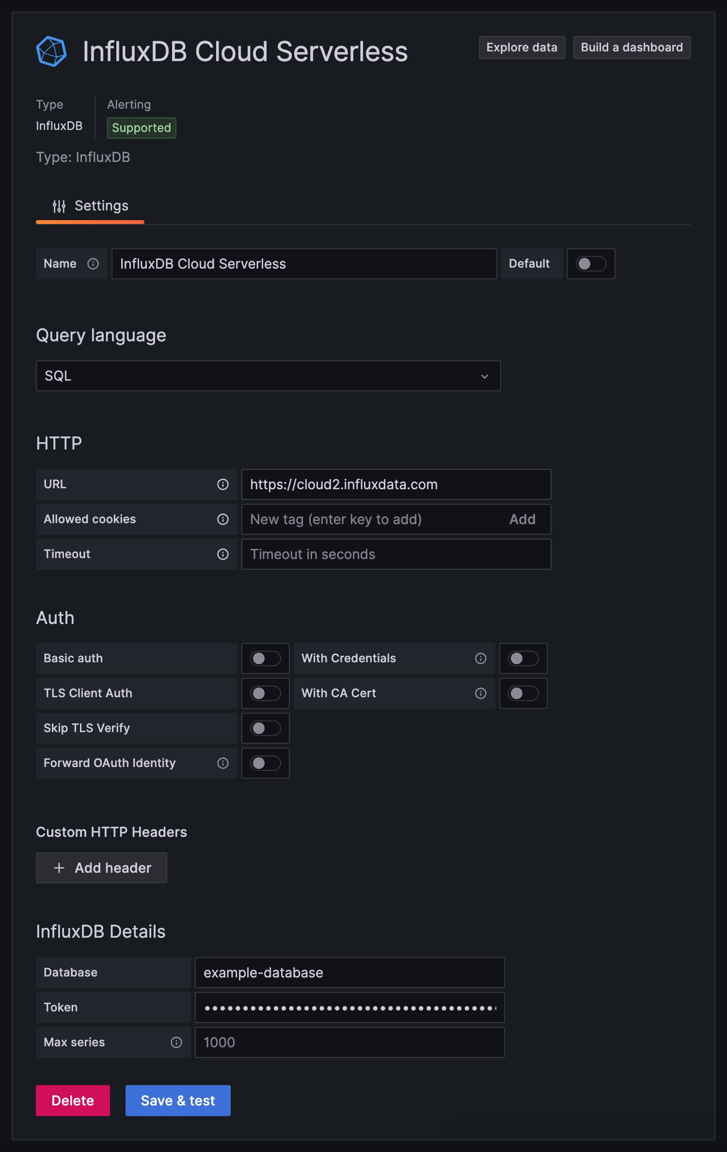Click the With Credentials info icon
Image resolution: width=727 pixels, height=1152 pixels.
(481, 658)
